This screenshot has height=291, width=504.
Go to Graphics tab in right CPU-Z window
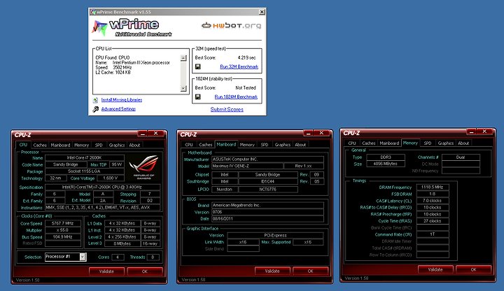pos(445,143)
